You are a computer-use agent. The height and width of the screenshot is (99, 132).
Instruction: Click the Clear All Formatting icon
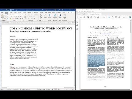tap(21, 17)
